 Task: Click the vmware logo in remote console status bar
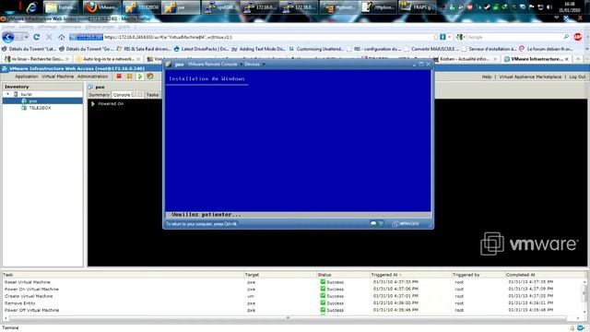[406, 223]
